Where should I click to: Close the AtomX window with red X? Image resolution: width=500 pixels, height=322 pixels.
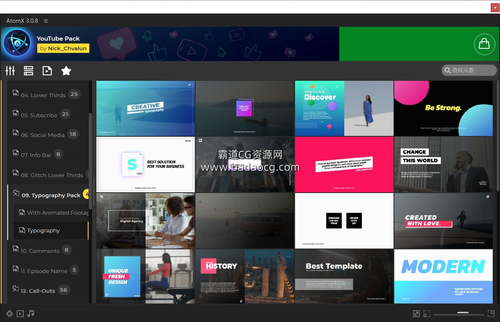[495, 8]
